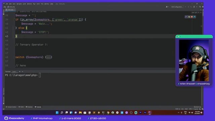This screenshot has width=215, height=121.
Task: Open the View menu
Action: [x=14, y=4]
